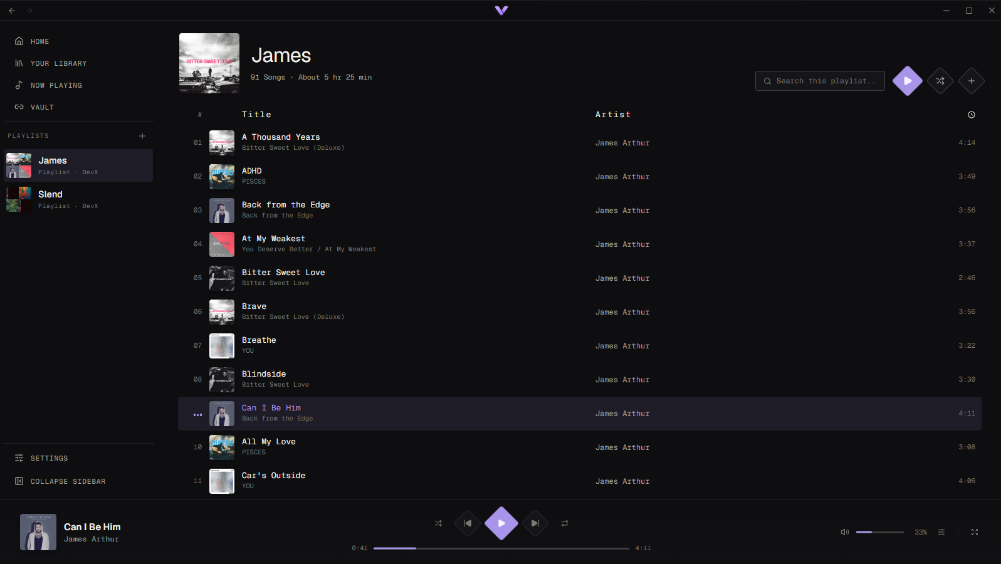This screenshot has height=564, width=1001.
Task: Click the now playing album art thumbnail
Action: coord(38,532)
